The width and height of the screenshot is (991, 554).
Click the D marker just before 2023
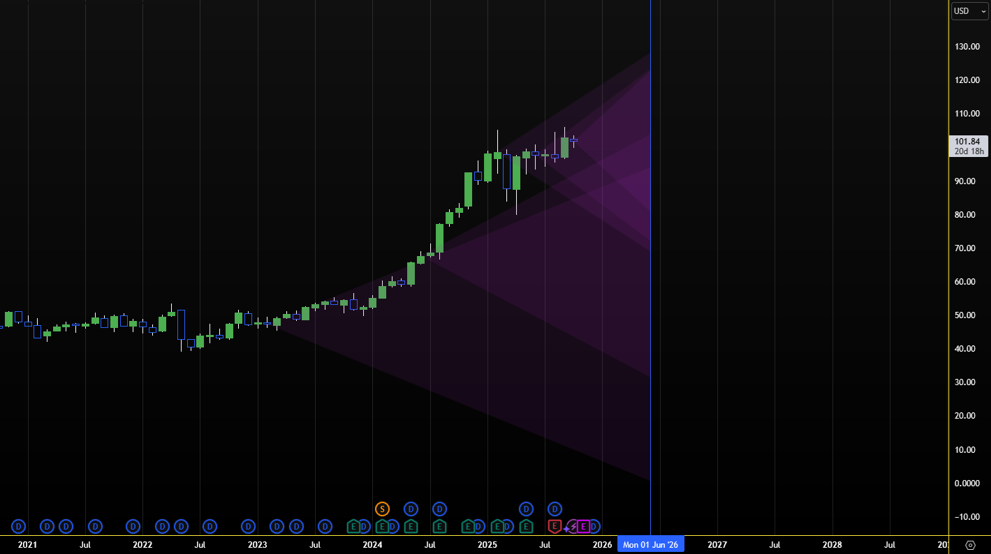tap(248, 526)
